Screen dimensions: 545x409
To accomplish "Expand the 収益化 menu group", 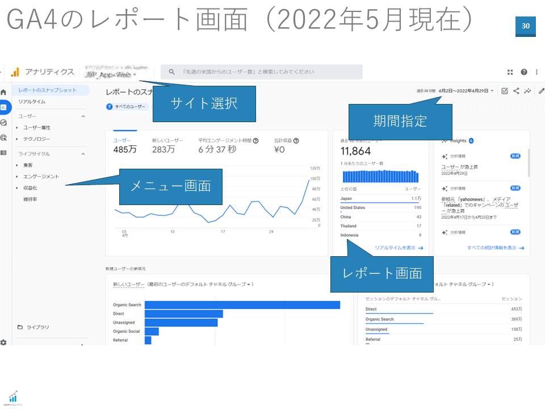I will point(17,188).
